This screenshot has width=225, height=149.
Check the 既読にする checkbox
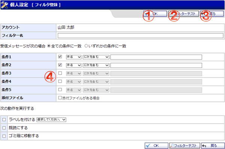coord(4,128)
